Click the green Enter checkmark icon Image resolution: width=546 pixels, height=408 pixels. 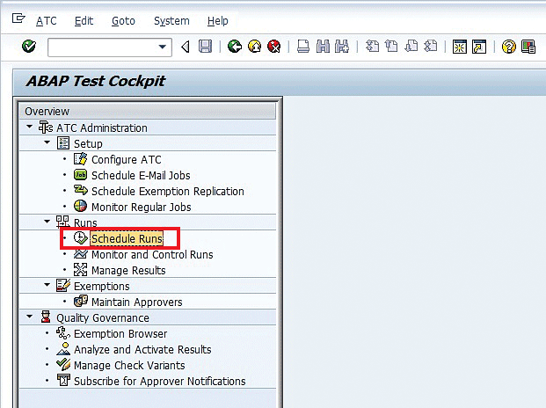[28, 47]
